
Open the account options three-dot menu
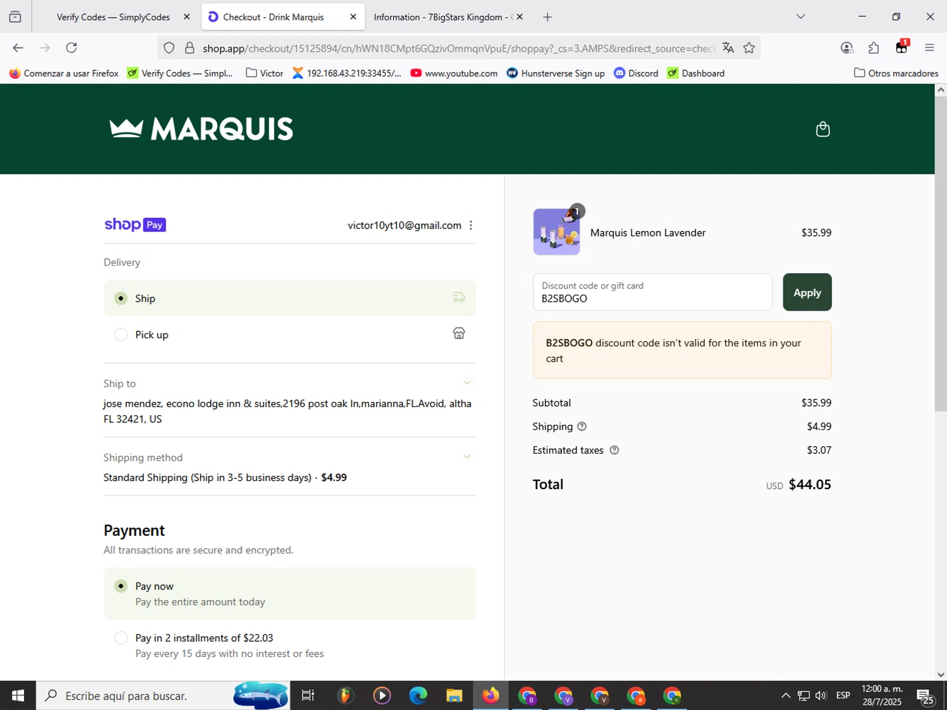pos(471,225)
